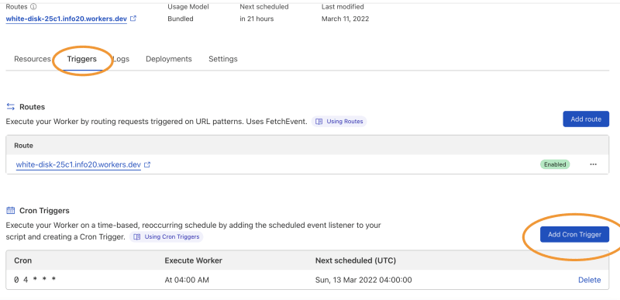The height and width of the screenshot is (300, 620).
Task: Click the 'At 04:00 AM' cell
Action: pos(187,280)
